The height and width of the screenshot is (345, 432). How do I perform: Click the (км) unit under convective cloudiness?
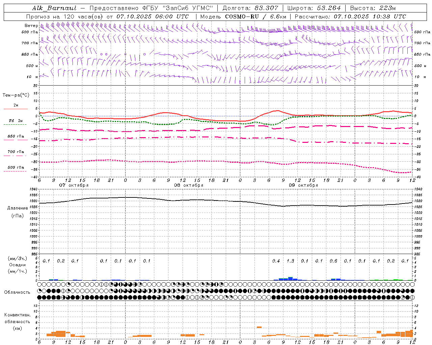[x=17, y=328]
